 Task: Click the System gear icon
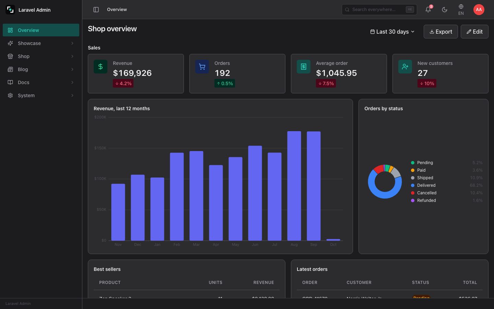[10, 95]
